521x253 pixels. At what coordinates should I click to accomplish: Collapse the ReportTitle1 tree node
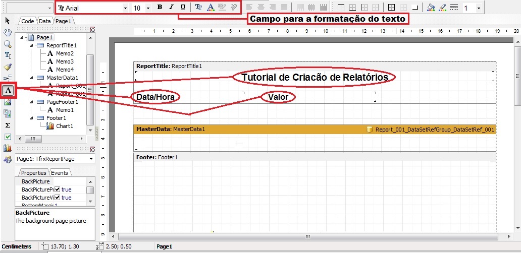pyautogui.click(x=32, y=45)
